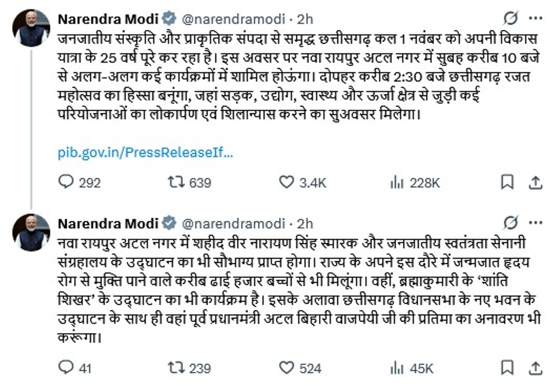
Task: Reply to the first tweet with 292 replies
Action: pyautogui.click(x=67, y=182)
